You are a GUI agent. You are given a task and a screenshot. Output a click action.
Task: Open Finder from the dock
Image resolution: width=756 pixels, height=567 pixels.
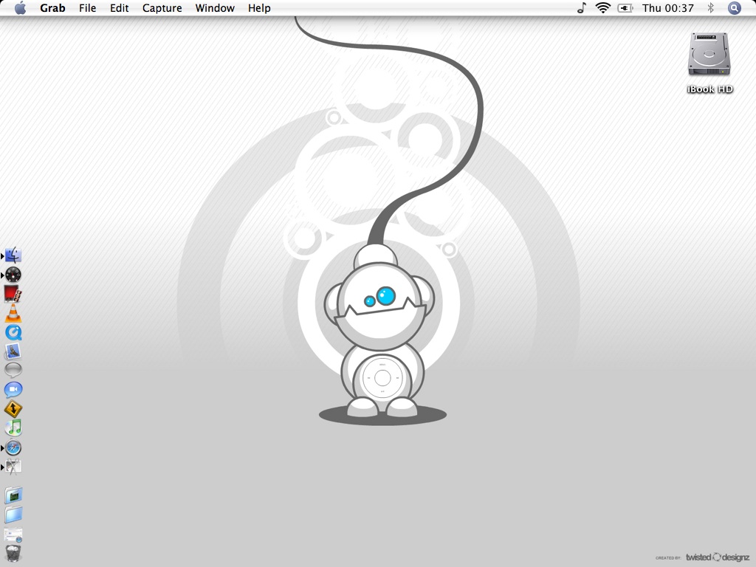pyautogui.click(x=13, y=255)
